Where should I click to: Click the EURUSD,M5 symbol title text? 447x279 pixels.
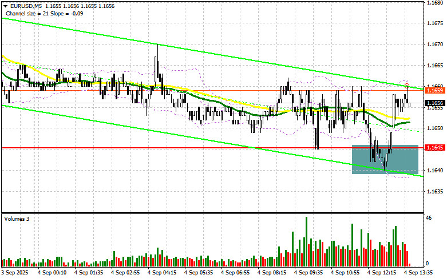pyautogui.click(x=25, y=6)
